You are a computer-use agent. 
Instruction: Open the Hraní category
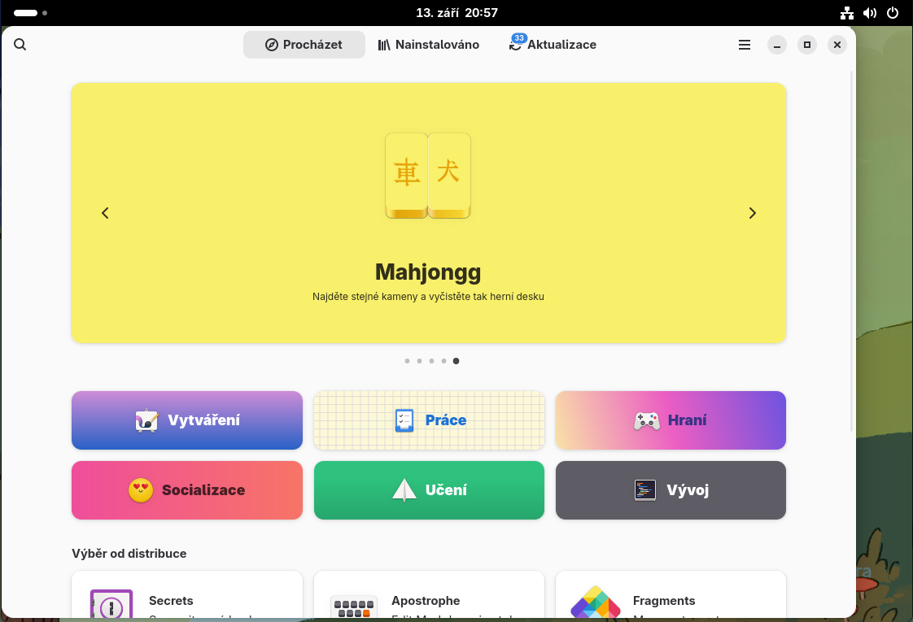(671, 420)
